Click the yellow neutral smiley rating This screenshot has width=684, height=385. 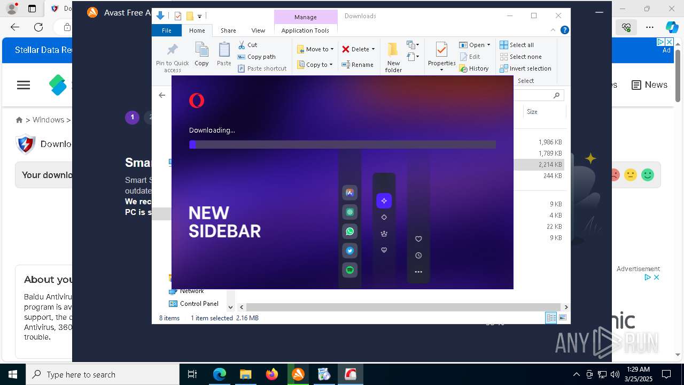631,175
